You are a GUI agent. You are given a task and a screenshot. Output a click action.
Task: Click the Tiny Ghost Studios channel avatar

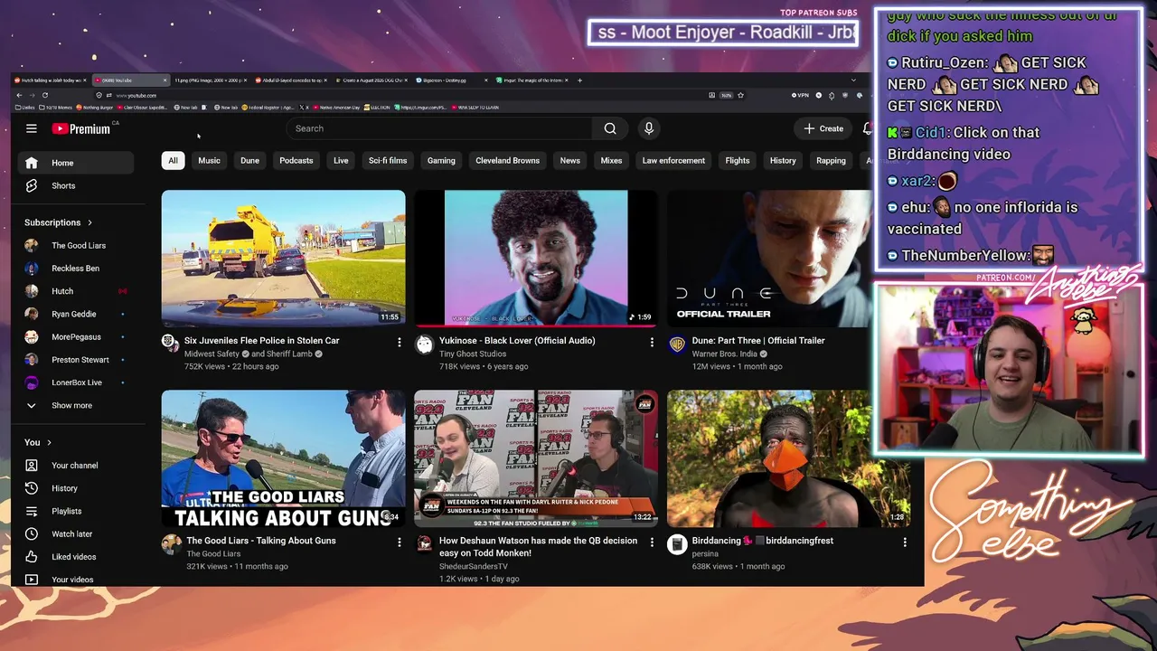click(424, 343)
